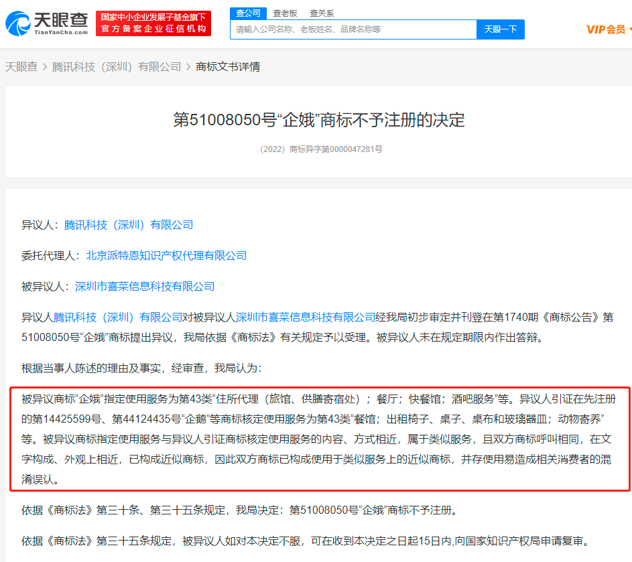Open the VIP会员 membership link
This screenshot has height=562, width=632.
[x=605, y=29]
